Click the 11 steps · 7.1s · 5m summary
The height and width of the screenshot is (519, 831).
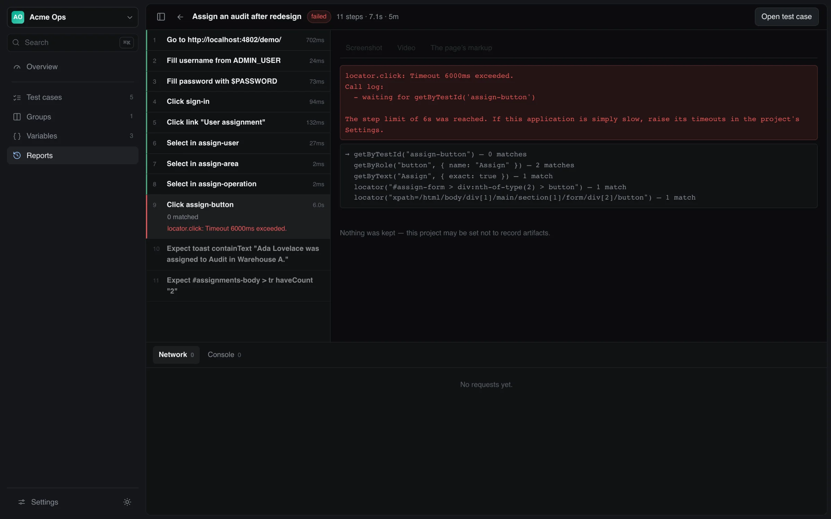tap(367, 17)
